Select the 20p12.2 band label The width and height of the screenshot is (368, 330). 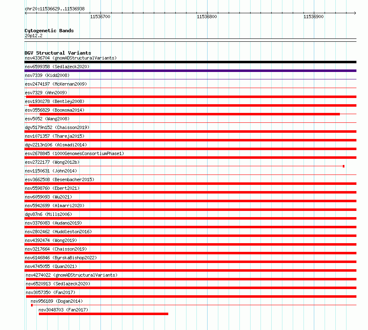[x=33, y=36]
